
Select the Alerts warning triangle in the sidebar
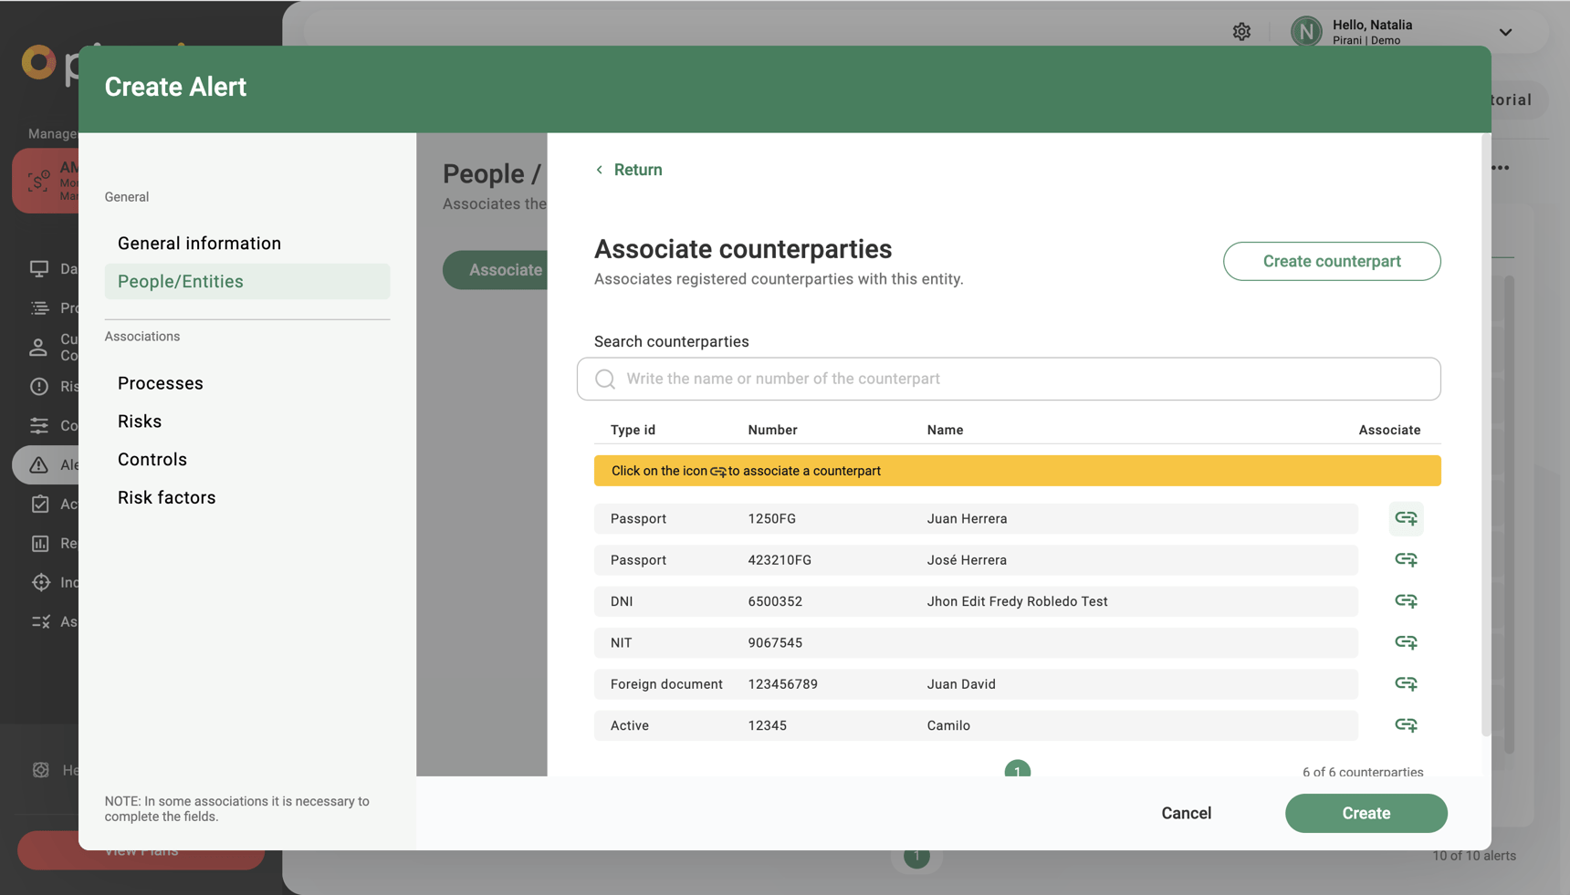coord(39,464)
